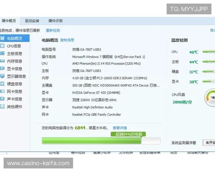Click the 系统监测悬浮窗 label
Screen dimensions: 215x172
point(184,143)
